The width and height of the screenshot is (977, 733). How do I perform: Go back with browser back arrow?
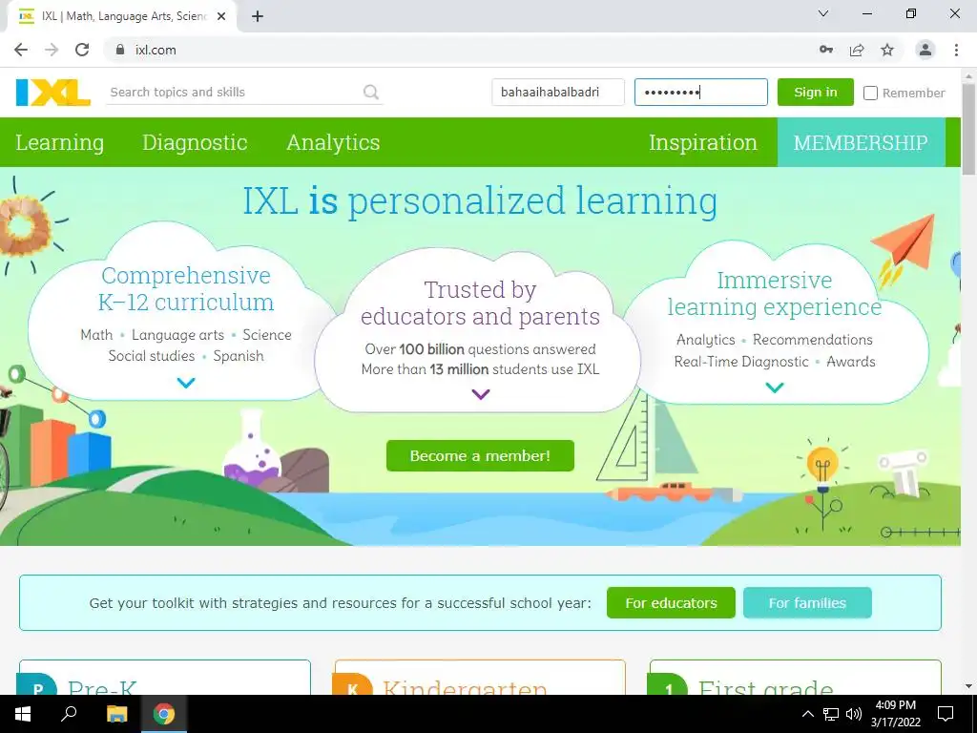[21, 50]
